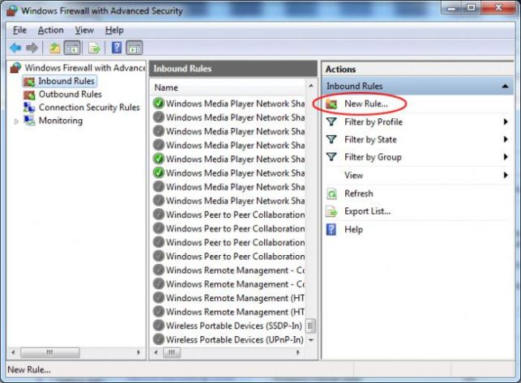521x383 pixels.
Task: Open the Filter by Profile submenu arrow
Action: click(506, 122)
